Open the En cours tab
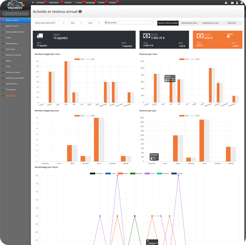 79,2
